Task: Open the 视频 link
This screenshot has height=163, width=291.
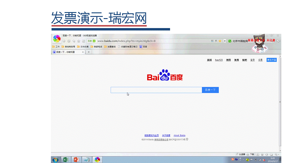Action: point(236,60)
